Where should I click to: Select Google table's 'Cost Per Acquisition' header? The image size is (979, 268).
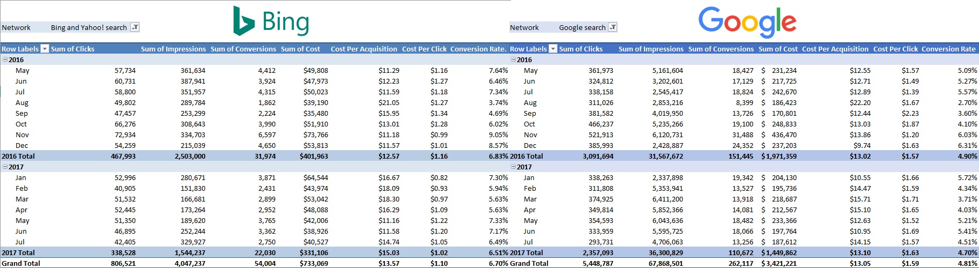pyautogui.click(x=835, y=49)
